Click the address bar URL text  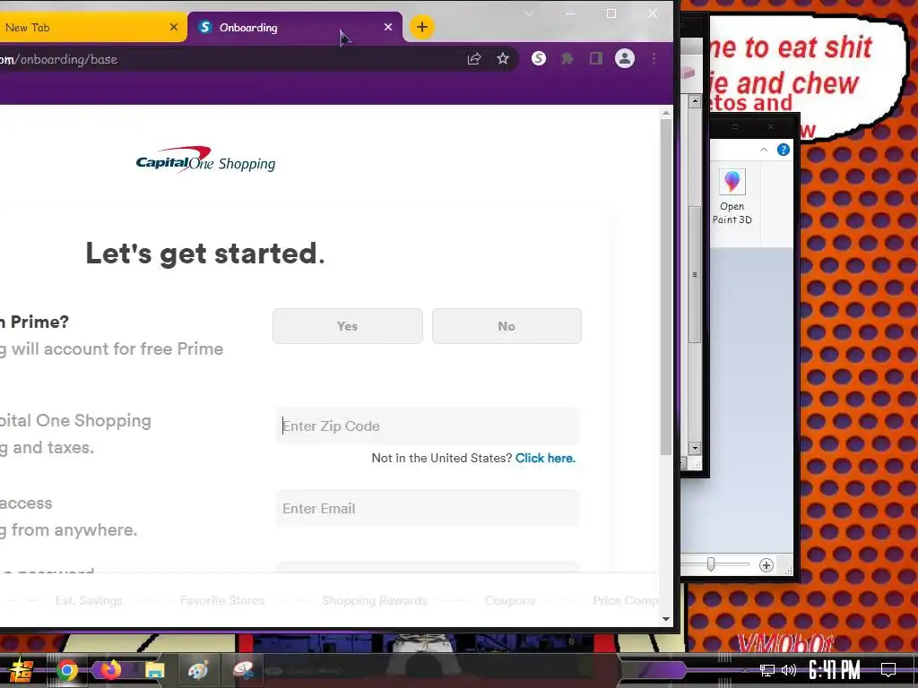(58, 59)
